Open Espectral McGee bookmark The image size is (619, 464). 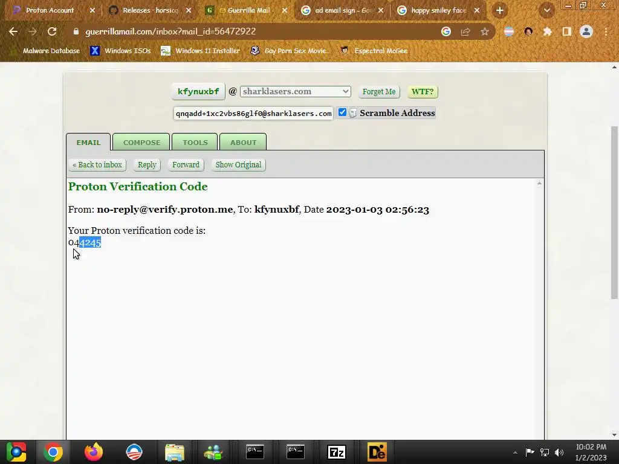coord(374,51)
